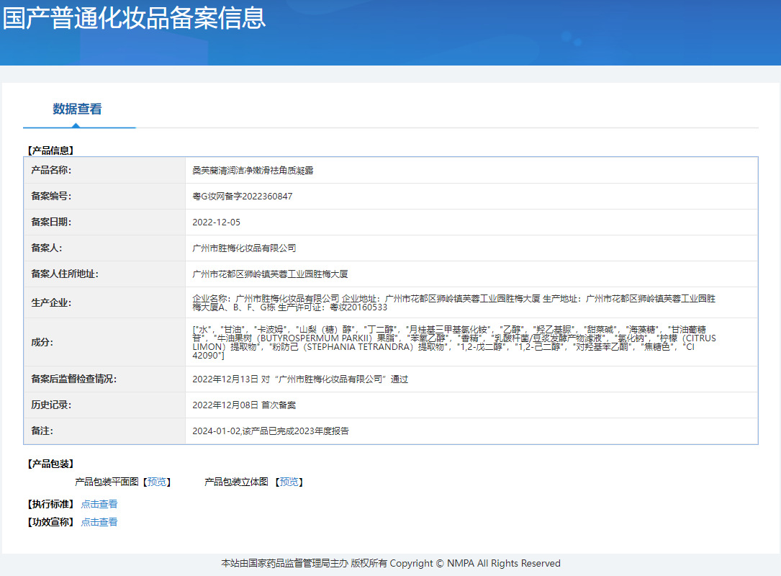Screen dimensions: 781x576
Task: Select the 备案日期 row label
Action: click(51, 222)
